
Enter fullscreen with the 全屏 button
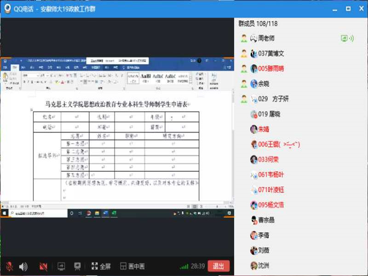click(x=101, y=266)
